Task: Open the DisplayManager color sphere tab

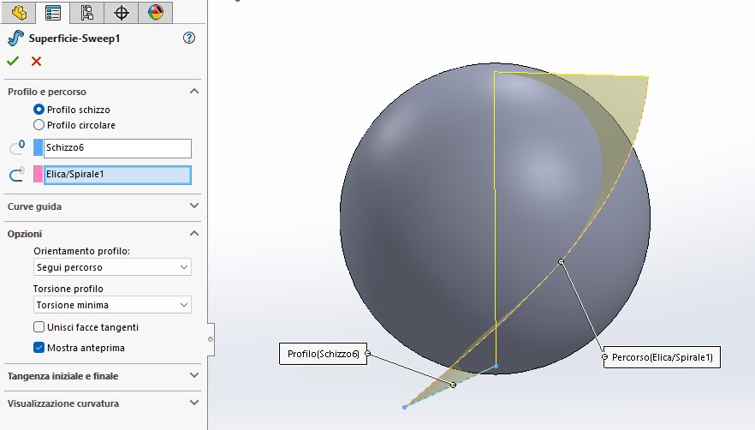Action: pos(155,12)
